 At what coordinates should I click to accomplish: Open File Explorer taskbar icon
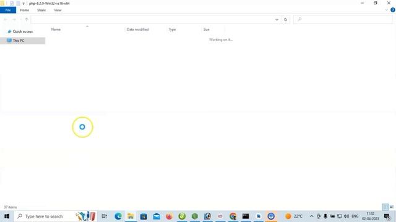pyautogui.click(x=131, y=216)
